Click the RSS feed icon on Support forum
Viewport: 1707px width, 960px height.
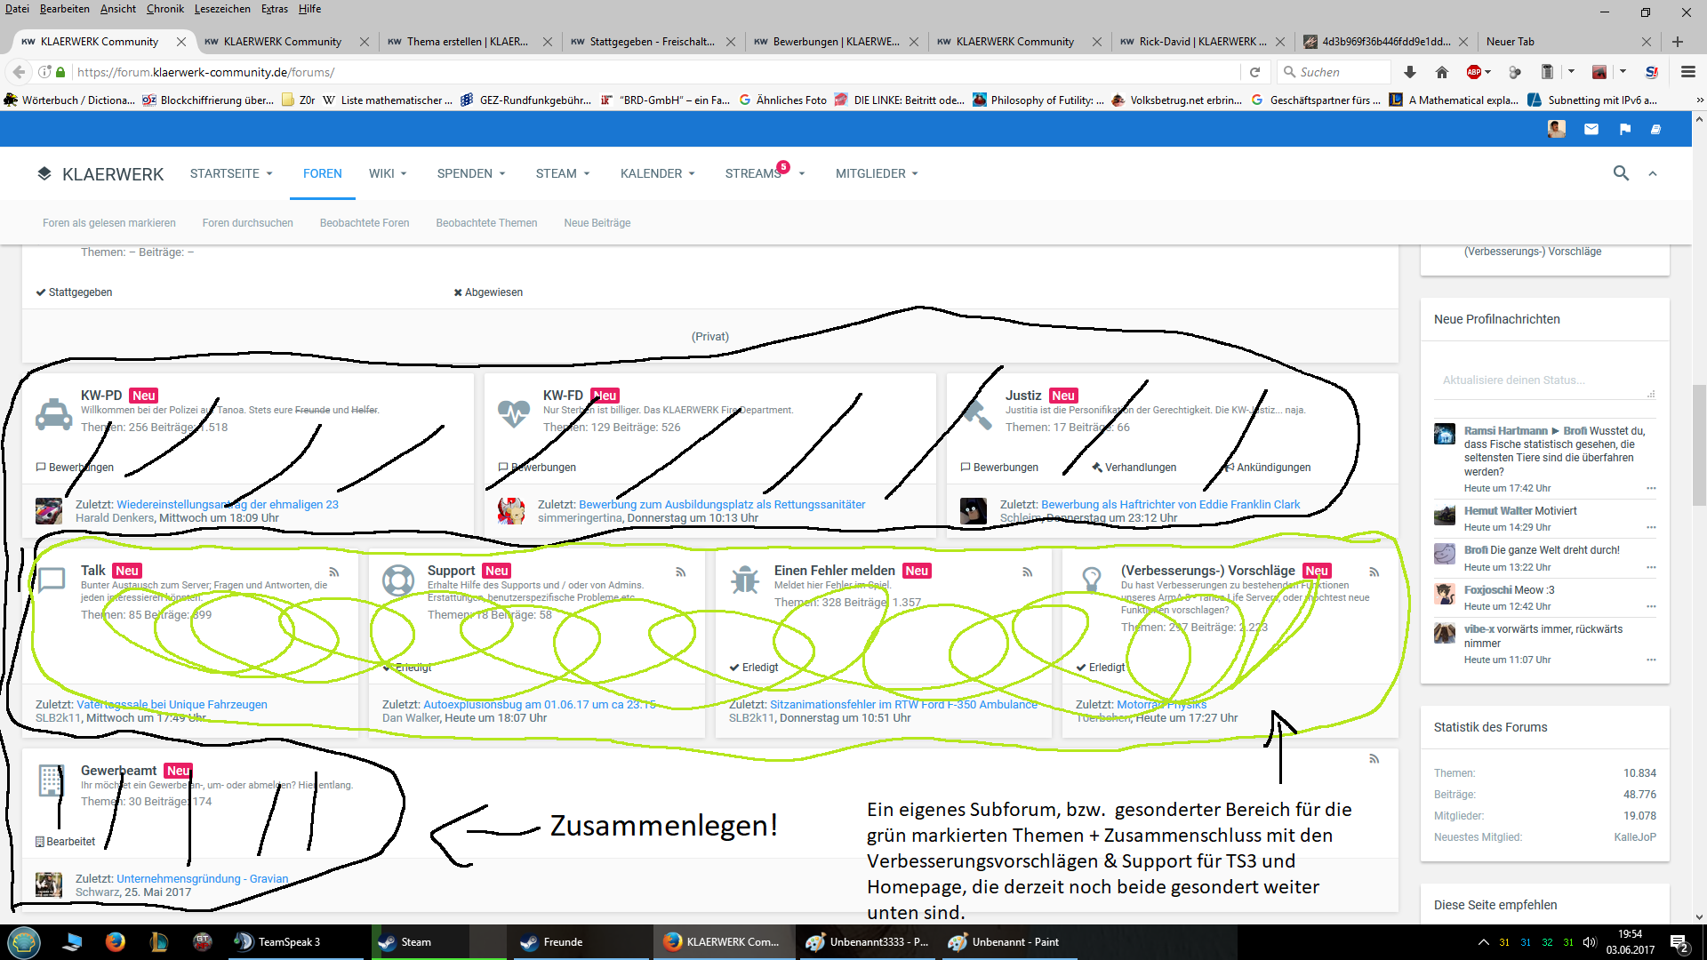681,572
